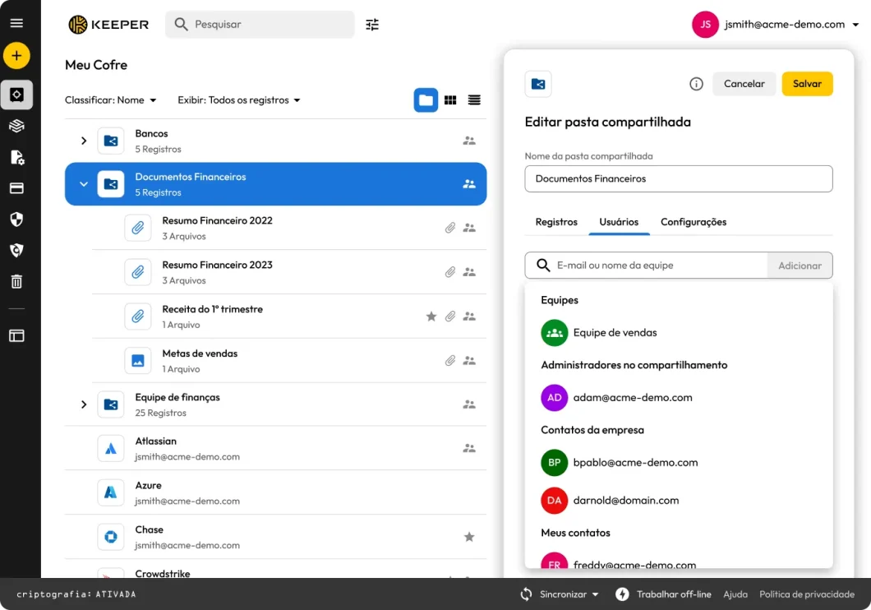
Task: Select bpablo@acme-demo.com contact
Action: tap(679, 463)
